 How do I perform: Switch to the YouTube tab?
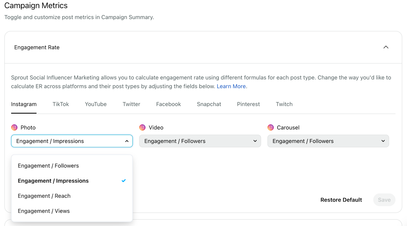pos(96,104)
